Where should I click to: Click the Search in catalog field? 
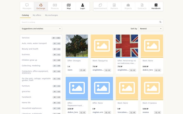90,22
